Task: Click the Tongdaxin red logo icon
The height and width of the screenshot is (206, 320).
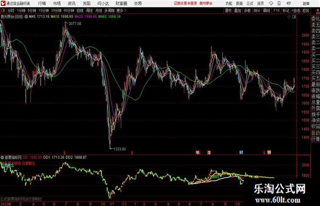Action: [3, 3]
